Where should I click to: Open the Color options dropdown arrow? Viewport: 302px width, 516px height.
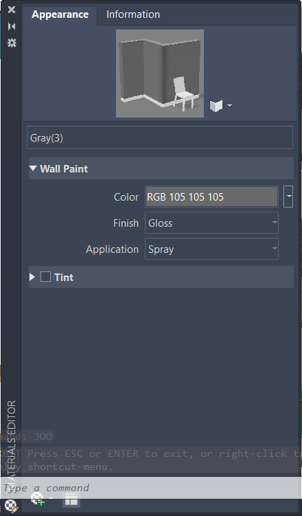point(288,197)
